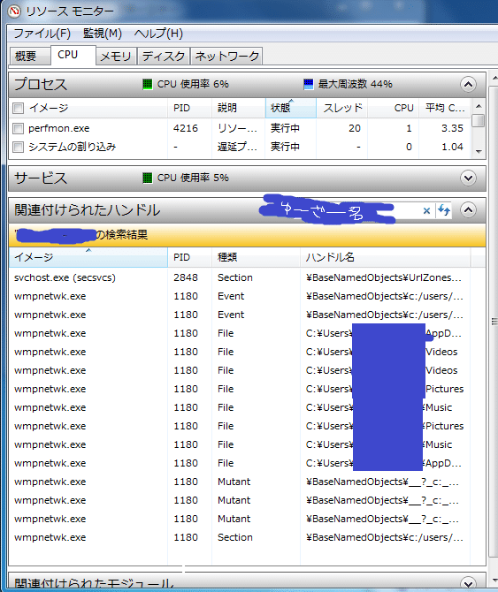This screenshot has height=592, width=498.
Task: Switch to the メモリ tab
Action: pos(116,57)
